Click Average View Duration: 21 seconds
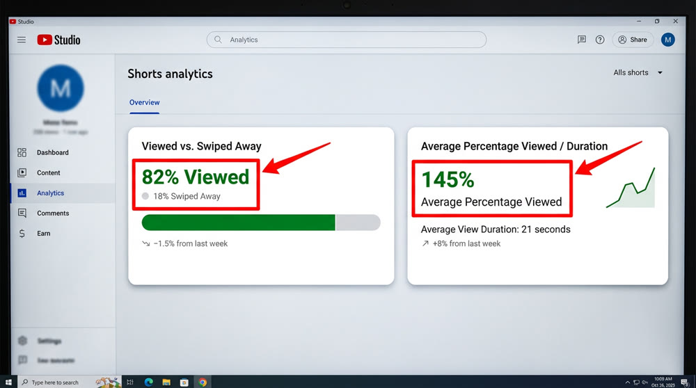Image resolution: width=696 pixels, height=388 pixels. pyautogui.click(x=496, y=229)
